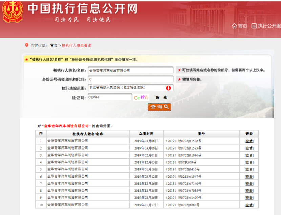Screen dimensions: 281x215
Task: View details for row 10 case 668号
Action: pos(249,205)
